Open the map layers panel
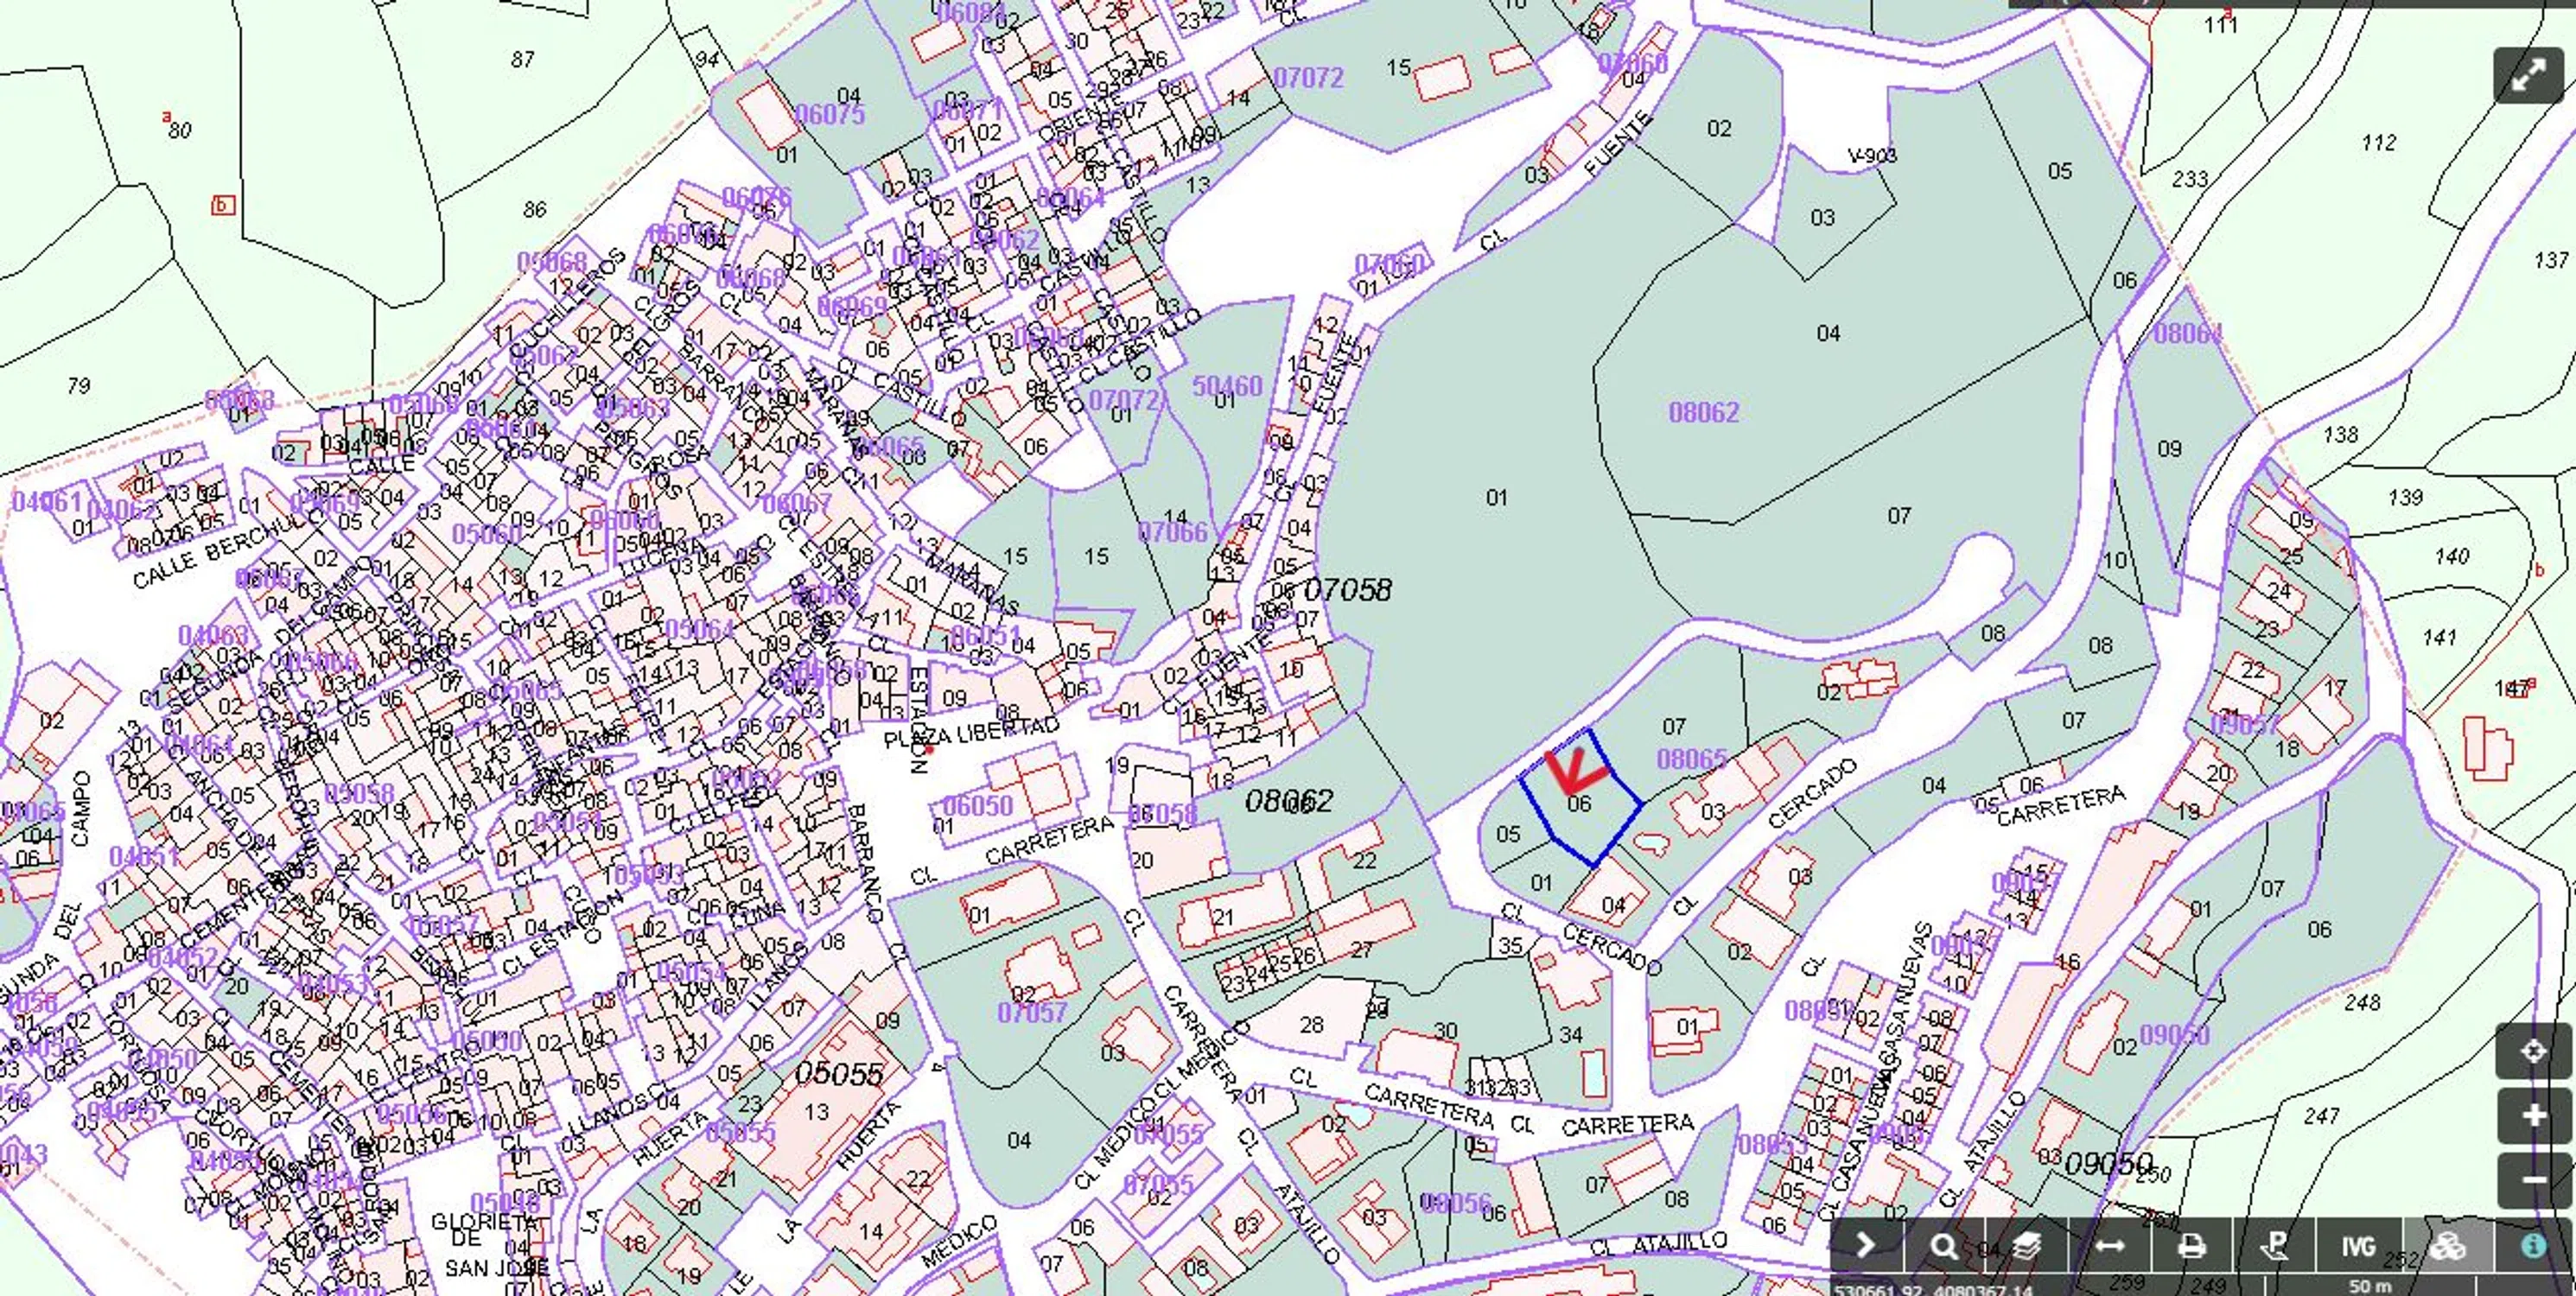This screenshot has height=1296, width=2576. click(x=2026, y=1246)
